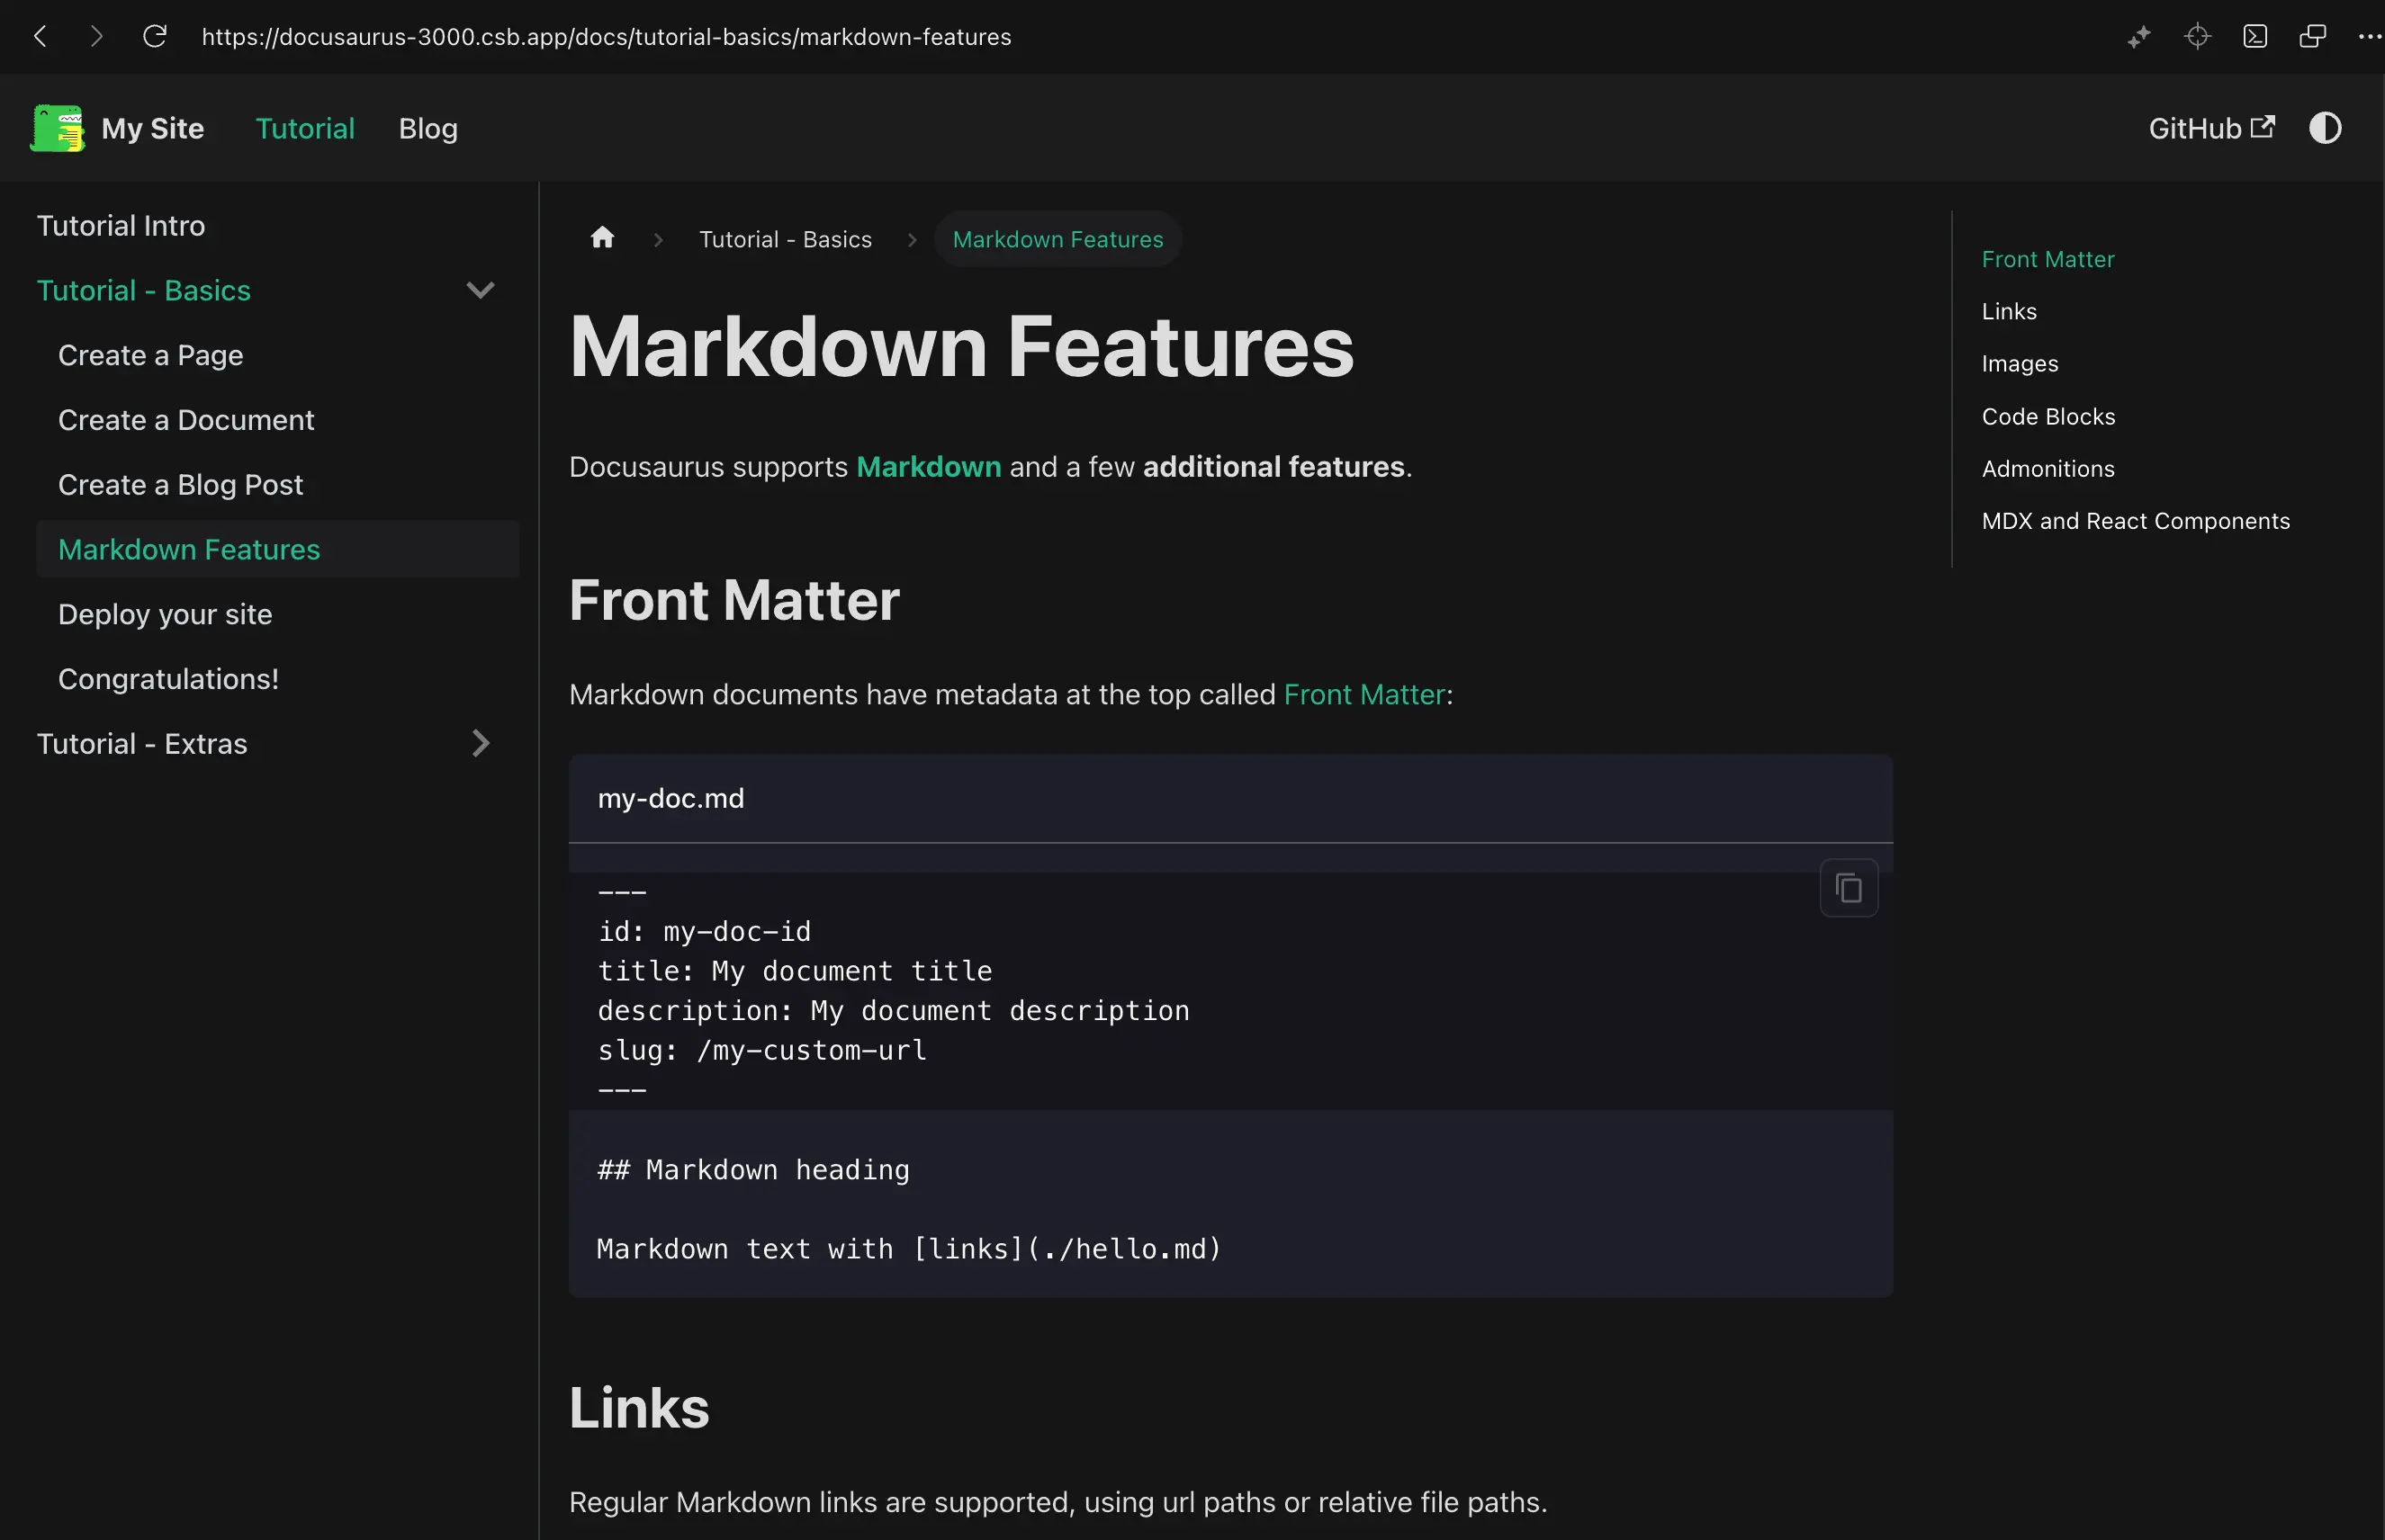
Task: Copy the my-doc.md code block
Action: click(1849, 887)
